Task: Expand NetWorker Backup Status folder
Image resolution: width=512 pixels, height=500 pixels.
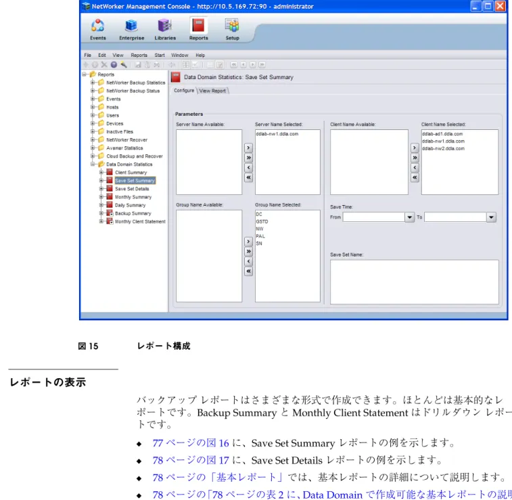Action: coord(93,91)
